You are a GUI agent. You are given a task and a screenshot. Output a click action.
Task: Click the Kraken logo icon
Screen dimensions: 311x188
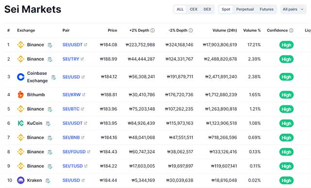20,180
